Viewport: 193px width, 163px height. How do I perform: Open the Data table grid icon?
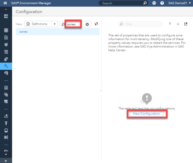pyautogui.click(x=6, y=30)
